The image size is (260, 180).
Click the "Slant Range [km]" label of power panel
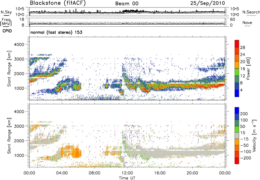click(x=9, y=69)
